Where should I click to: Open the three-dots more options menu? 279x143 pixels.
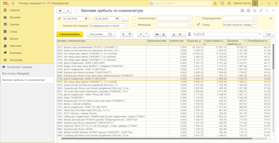point(267,11)
